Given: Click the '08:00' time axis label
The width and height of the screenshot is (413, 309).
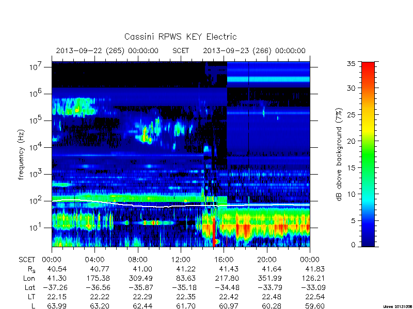Looking at the screenshot, I should 138,260.
